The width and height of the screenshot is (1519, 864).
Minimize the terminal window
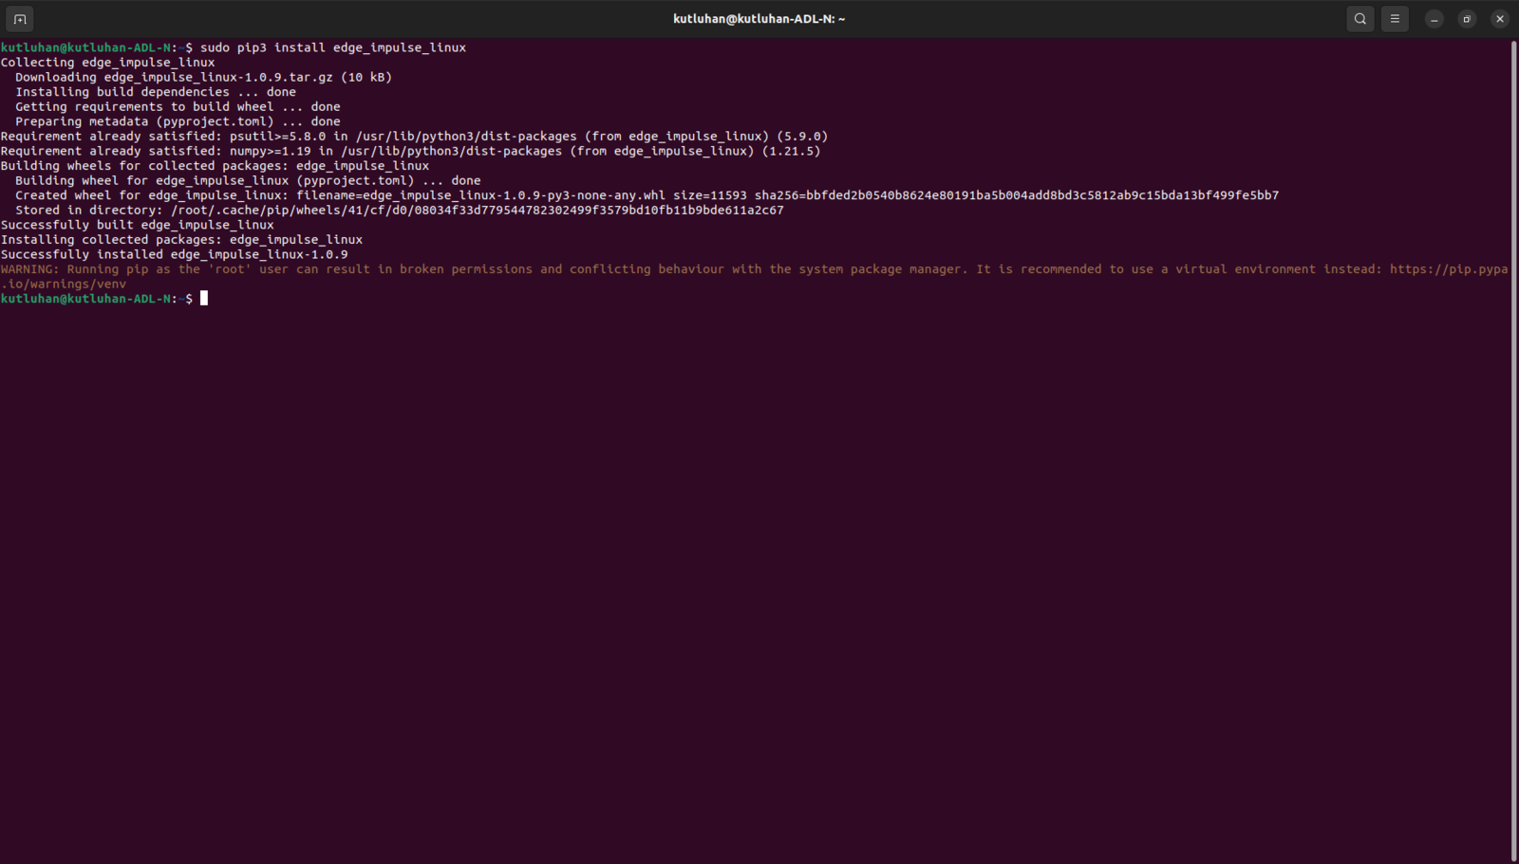[x=1435, y=19]
